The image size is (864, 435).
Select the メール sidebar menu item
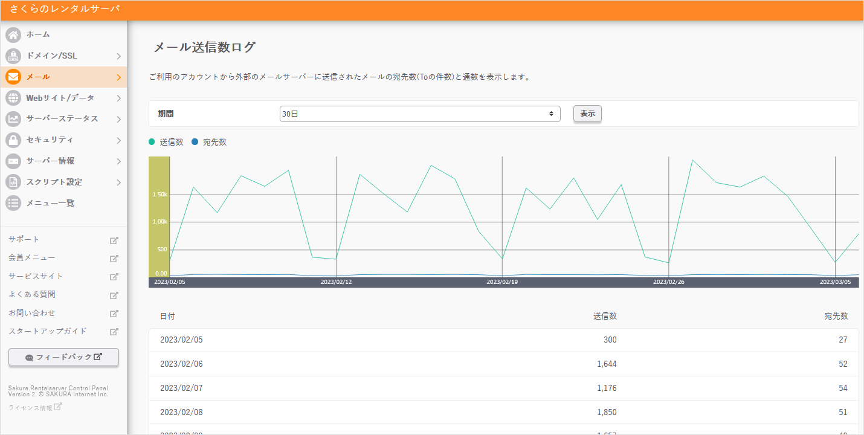coord(63,77)
